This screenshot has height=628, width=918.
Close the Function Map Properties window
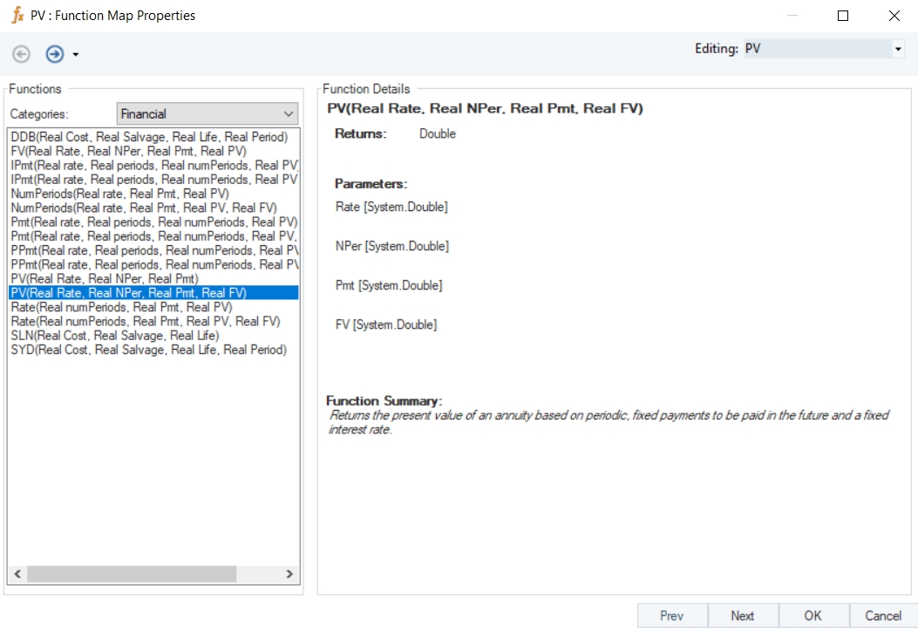point(894,16)
